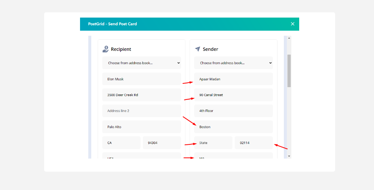Click the scroll down arrow

coord(289,156)
